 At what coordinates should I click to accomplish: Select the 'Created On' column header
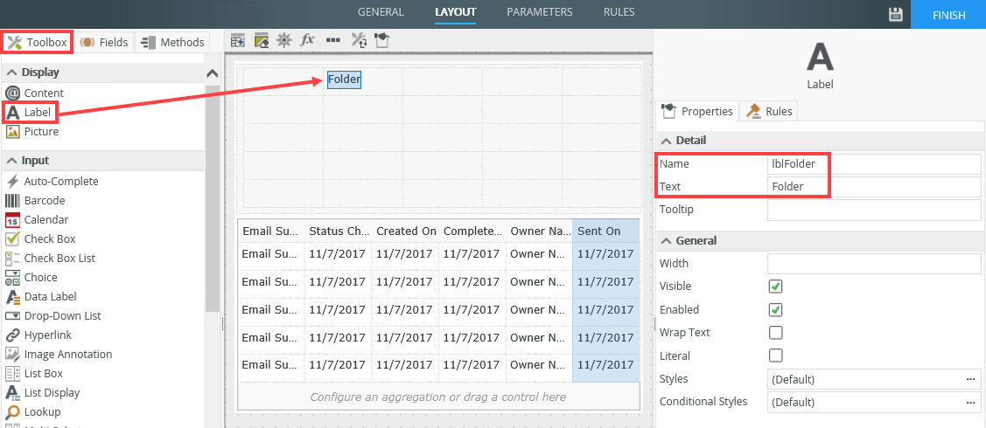406,231
